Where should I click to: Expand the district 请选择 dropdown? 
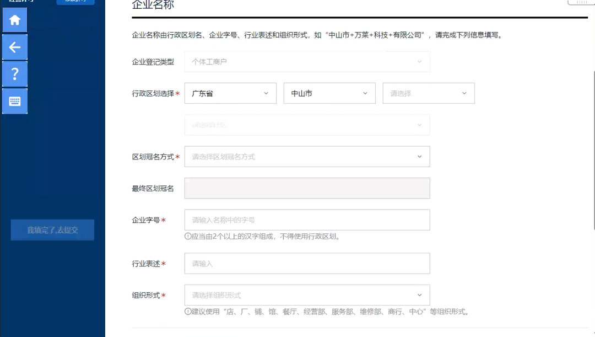coord(429,93)
